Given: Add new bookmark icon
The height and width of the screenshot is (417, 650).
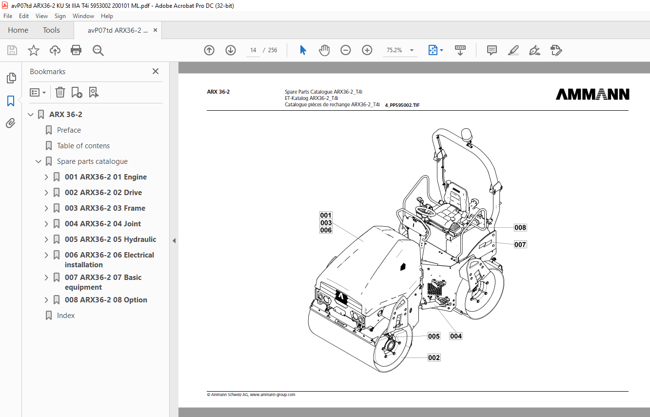Looking at the screenshot, I should point(77,92).
